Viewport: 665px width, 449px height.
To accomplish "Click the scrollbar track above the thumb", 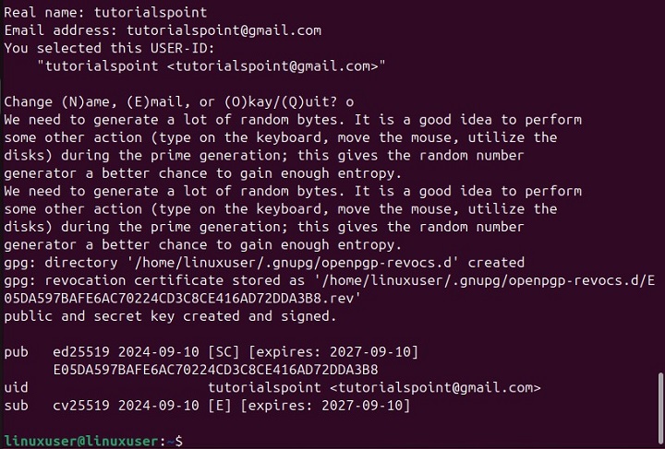I will tap(659, 184).
